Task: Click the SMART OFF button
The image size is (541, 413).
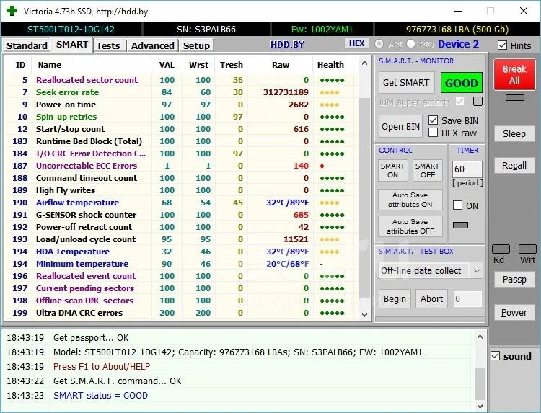Action: point(428,170)
